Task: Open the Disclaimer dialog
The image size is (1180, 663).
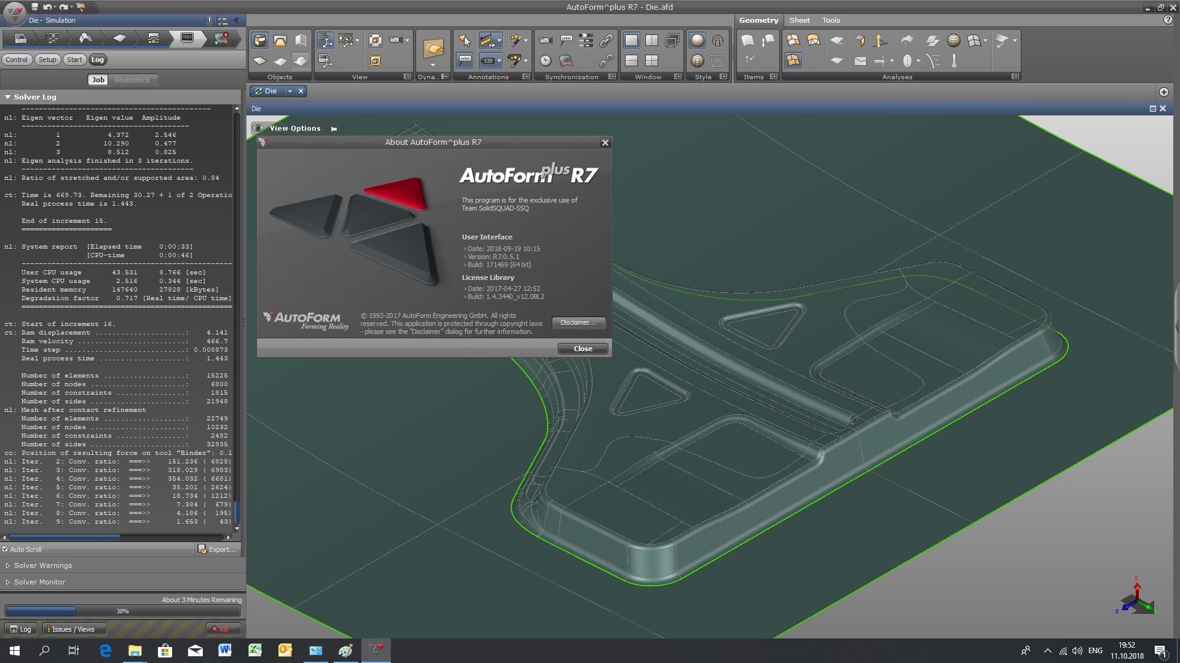Action: pyautogui.click(x=578, y=322)
